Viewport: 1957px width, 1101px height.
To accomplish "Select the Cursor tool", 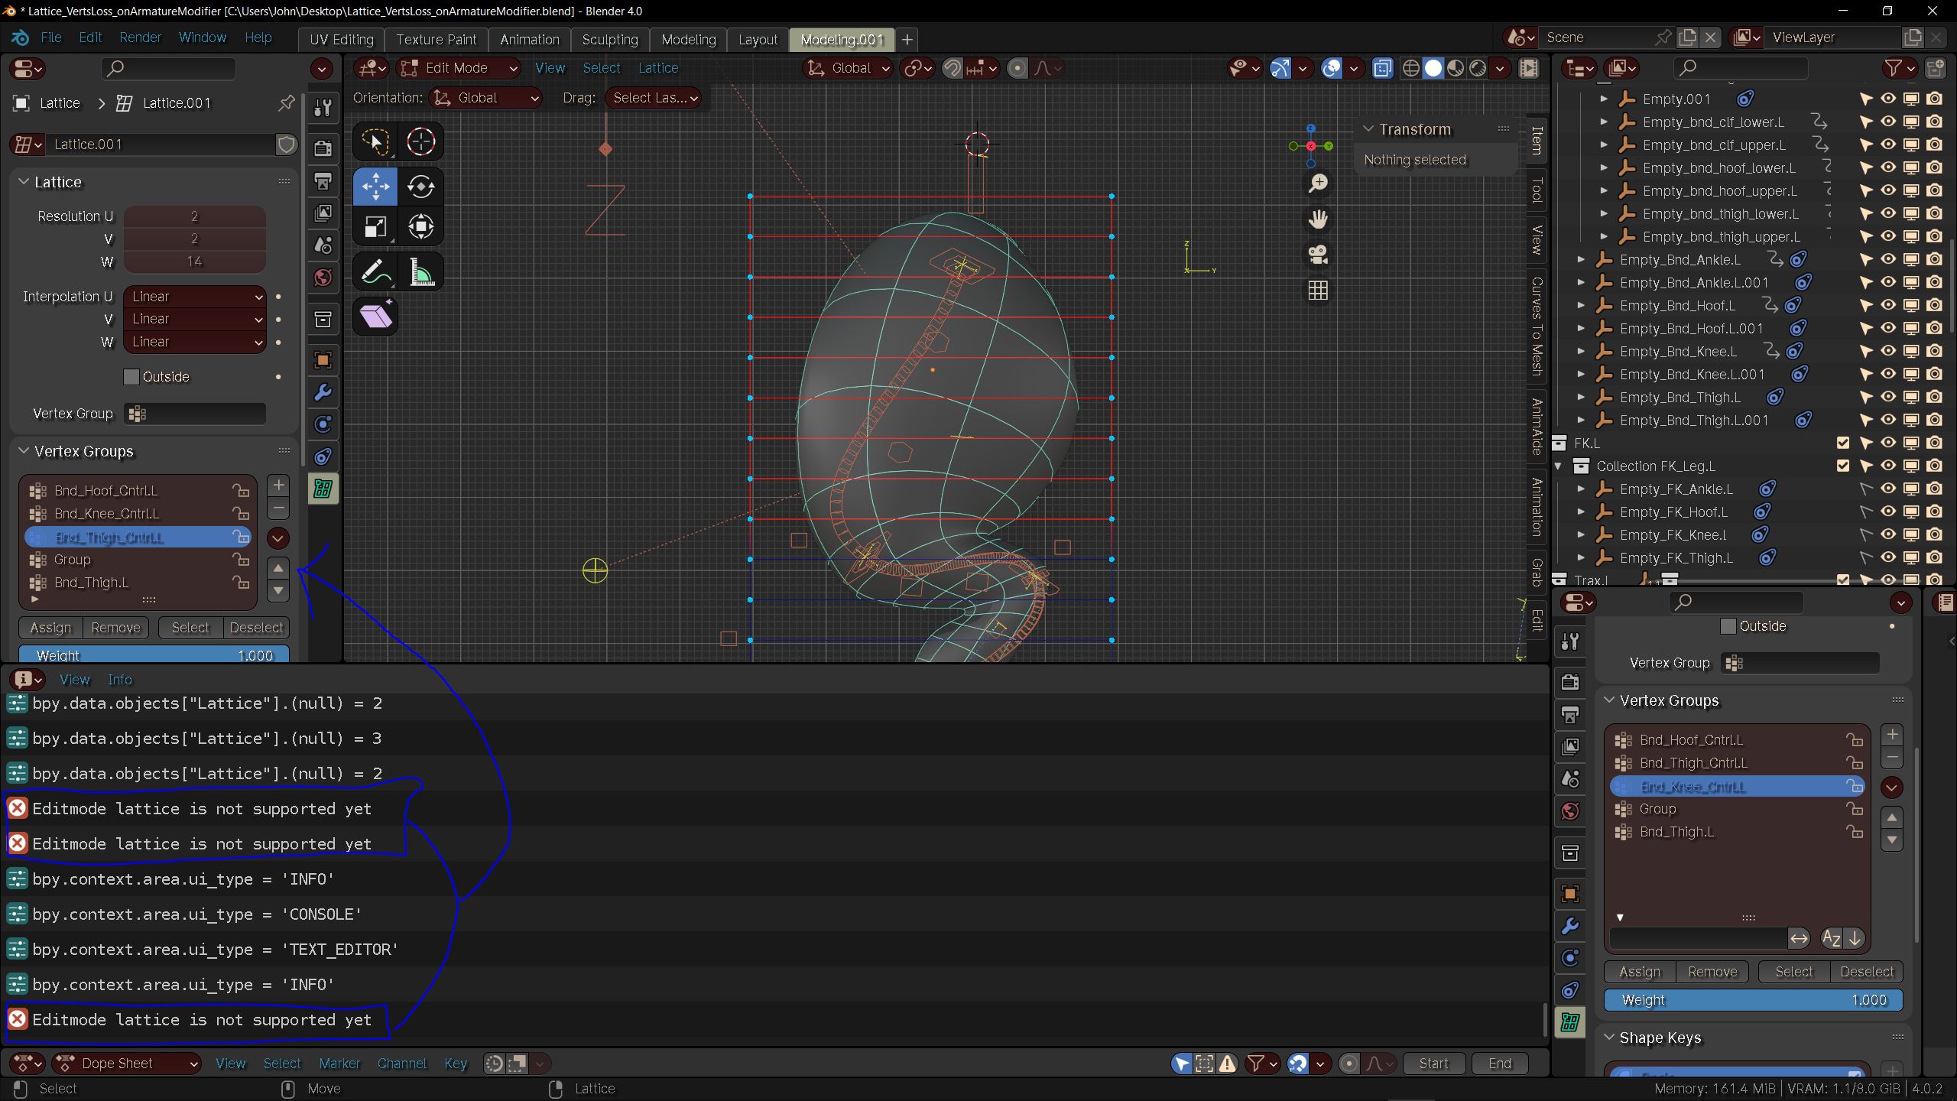I will click(x=420, y=141).
